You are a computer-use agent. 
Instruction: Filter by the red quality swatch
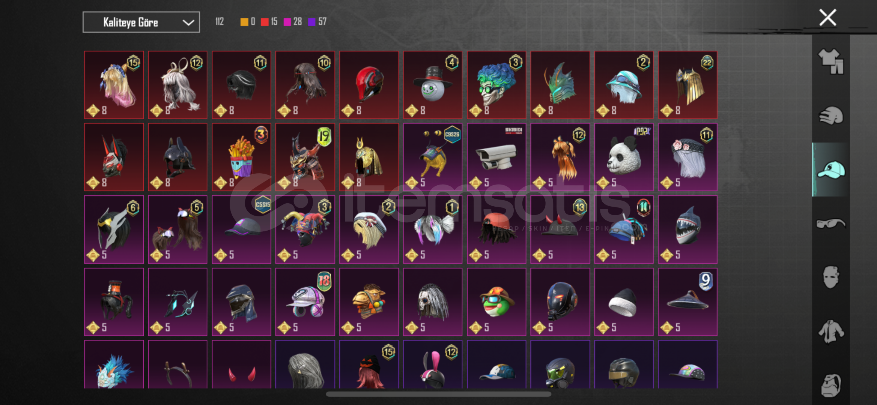point(265,22)
